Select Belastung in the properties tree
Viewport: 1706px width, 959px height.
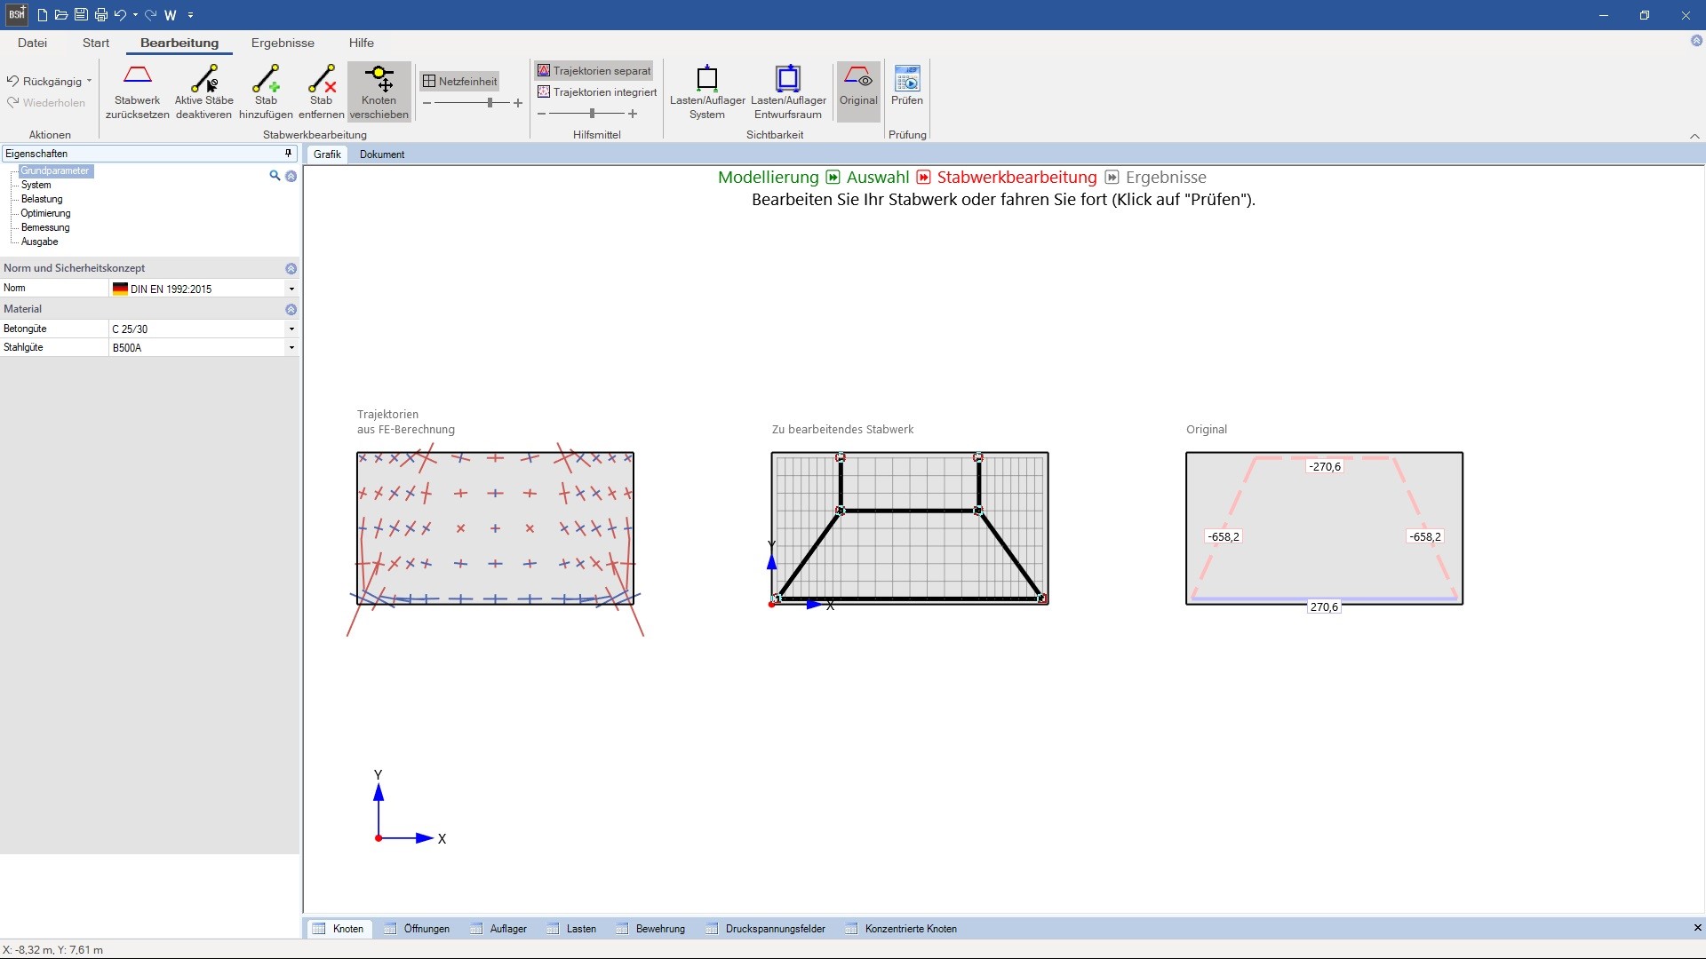[x=42, y=200]
